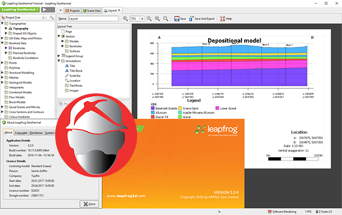This screenshot has height=215, width=342.
Task: Select the Flow Models folder
Action: tap(16, 97)
